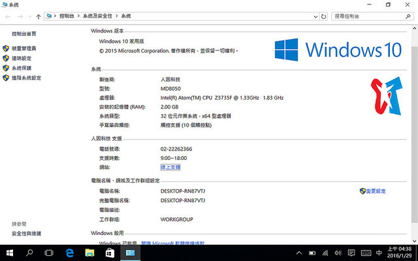Open Action Center notifications icon

coord(351,253)
